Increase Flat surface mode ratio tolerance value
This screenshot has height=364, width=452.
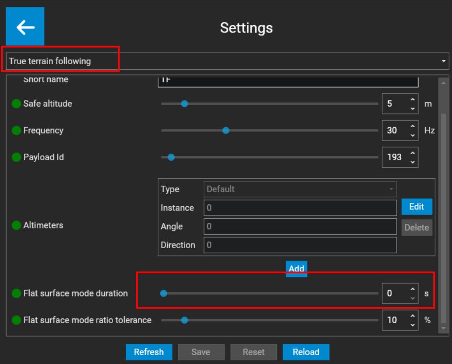[413, 316]
